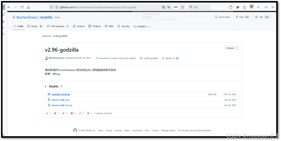The height and width of the screenshot is (141, 281).
Task: Reload the current page
Action: coord(22,7)
